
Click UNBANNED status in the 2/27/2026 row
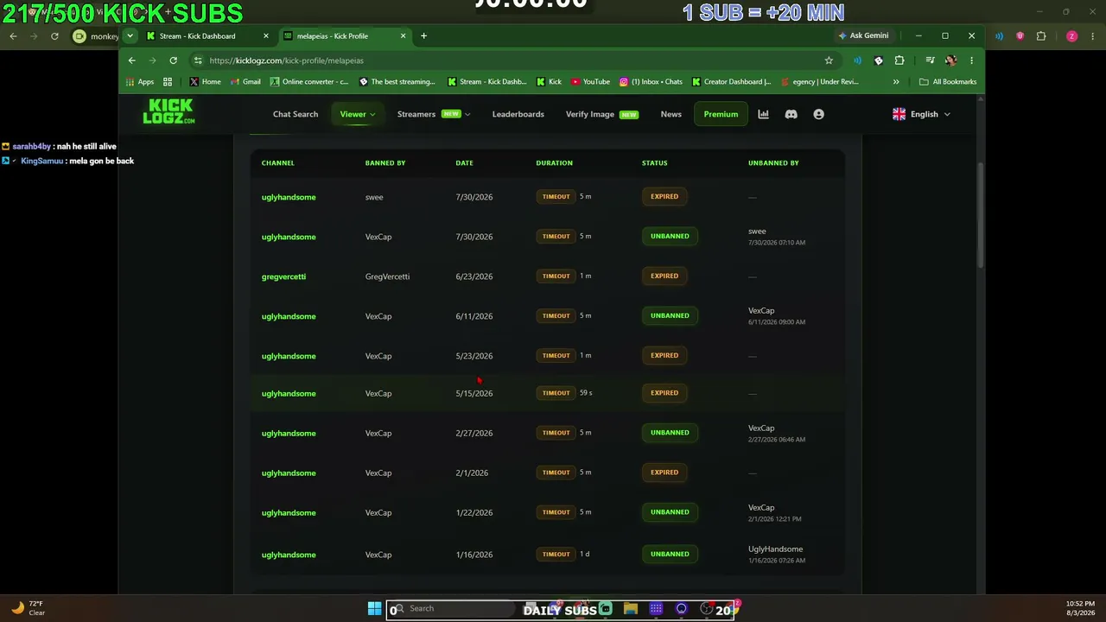pyautogui.click(x=670, y=433)
